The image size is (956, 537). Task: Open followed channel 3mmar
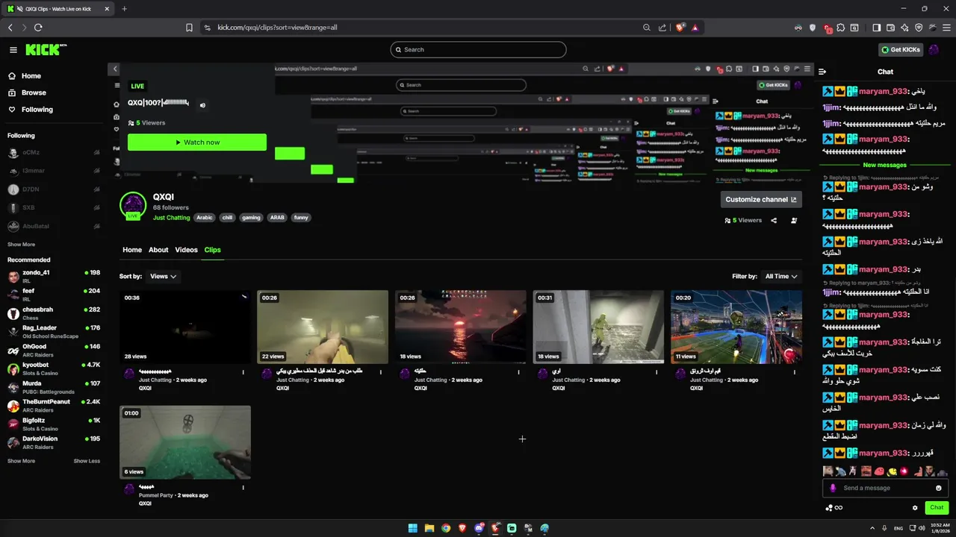pos(53,171)
